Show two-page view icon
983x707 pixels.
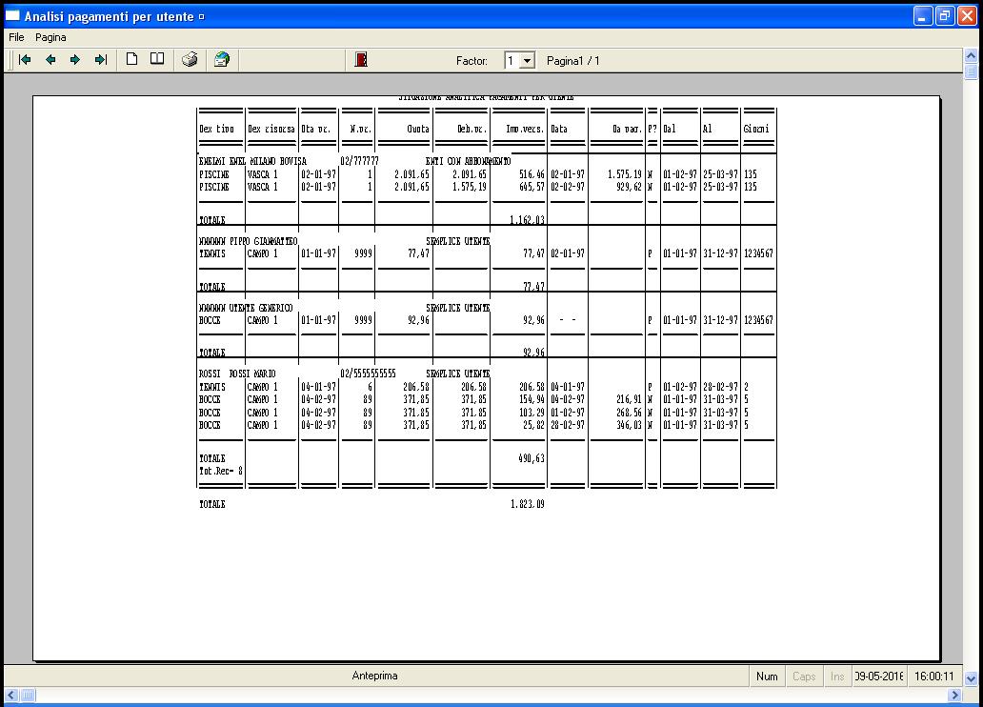tap(157, 60)
